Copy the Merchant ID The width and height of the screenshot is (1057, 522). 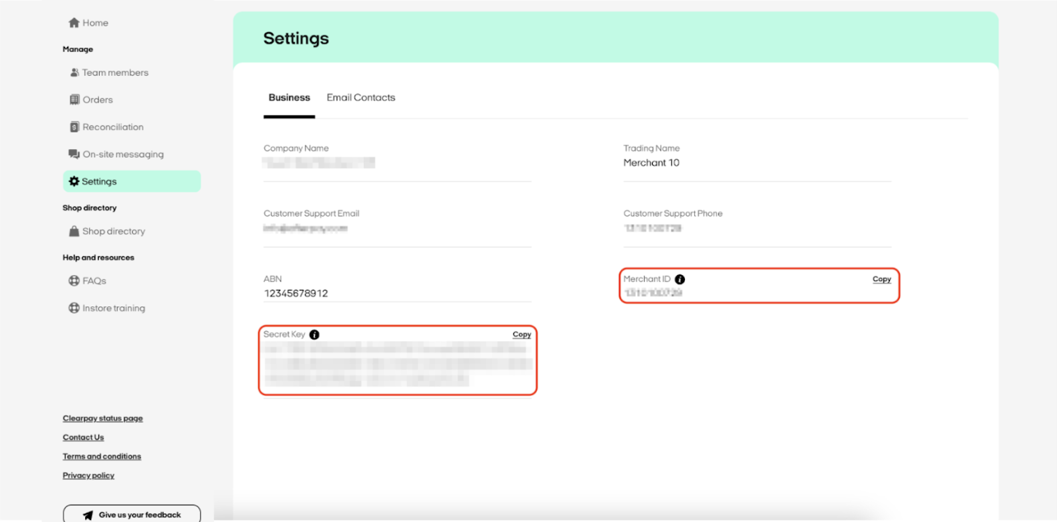pyautogui.click(x=881, y=279)
